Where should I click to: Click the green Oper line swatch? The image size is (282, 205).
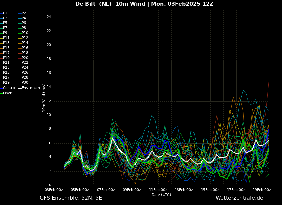coord(1,93)
